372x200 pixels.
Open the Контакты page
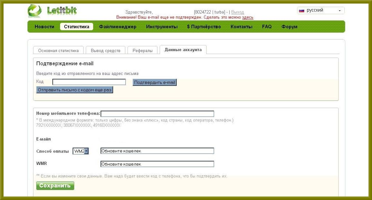pos(241,27)
